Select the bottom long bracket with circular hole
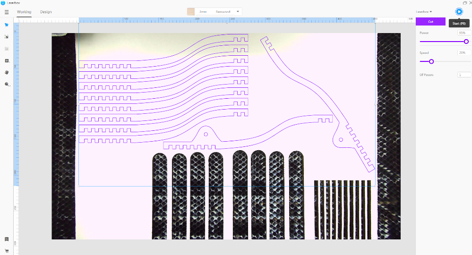The width and height of the screenshot is (472, 255). 248,132
